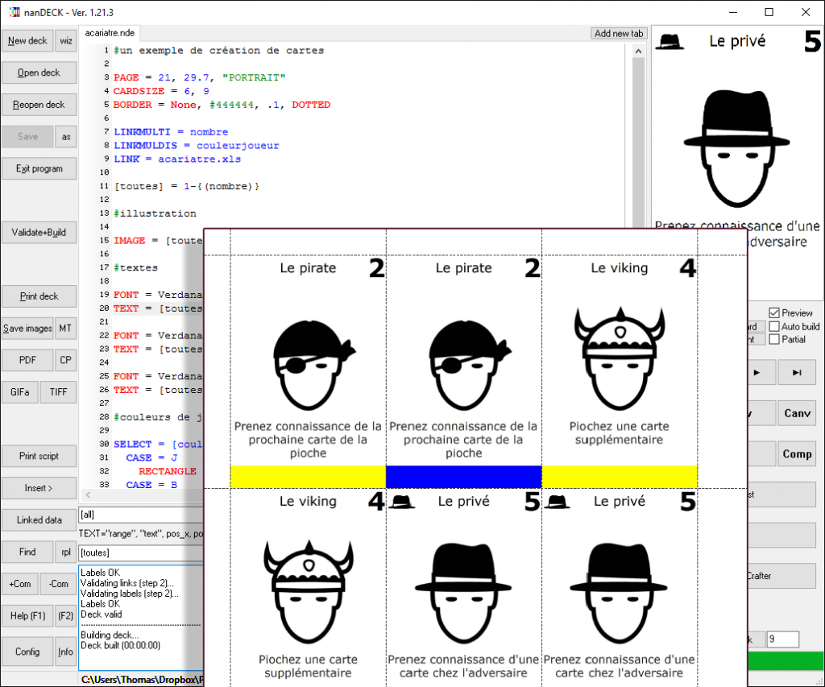825x687 pixels.
Task: Enable the Auto build checkbox
Action: click(774, 326)
